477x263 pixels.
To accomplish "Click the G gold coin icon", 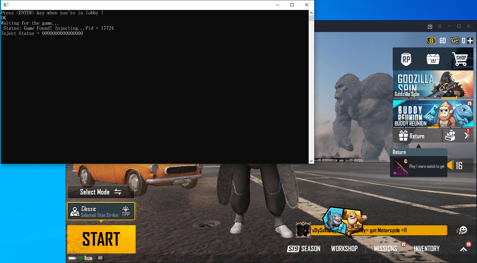I will 431,41.
